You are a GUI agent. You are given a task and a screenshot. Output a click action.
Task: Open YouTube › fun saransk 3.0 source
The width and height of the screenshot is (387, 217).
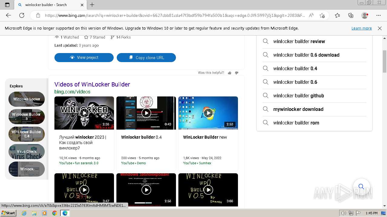point(79,163)
